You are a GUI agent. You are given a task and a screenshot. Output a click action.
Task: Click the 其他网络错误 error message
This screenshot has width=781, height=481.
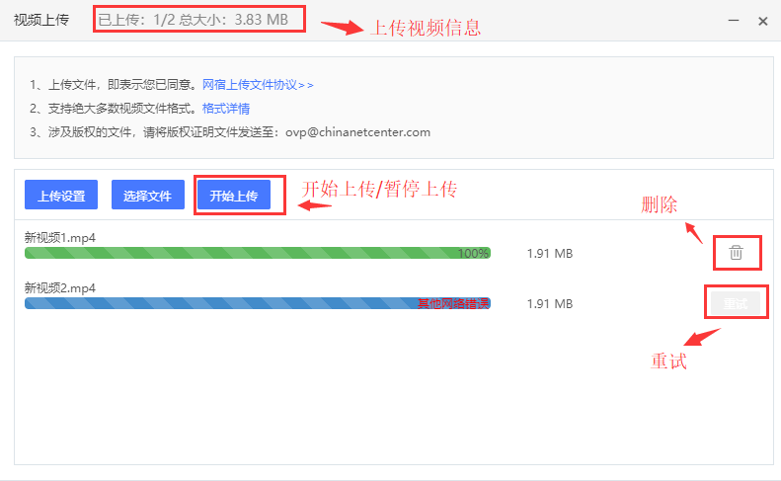tap(453, 303)
